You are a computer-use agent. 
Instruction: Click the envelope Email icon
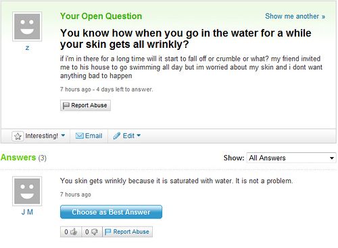pos(80,136)
